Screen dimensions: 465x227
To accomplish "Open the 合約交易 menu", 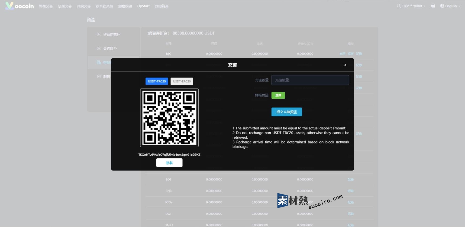I will point(84,6).
